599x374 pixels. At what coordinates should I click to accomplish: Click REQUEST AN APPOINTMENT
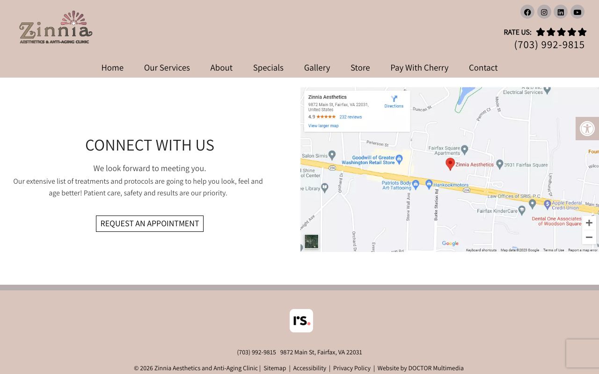click(150, 223)
